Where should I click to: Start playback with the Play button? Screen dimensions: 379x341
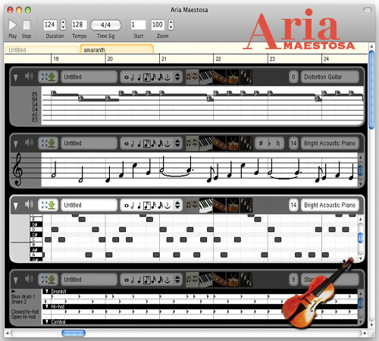pos(12,25)
